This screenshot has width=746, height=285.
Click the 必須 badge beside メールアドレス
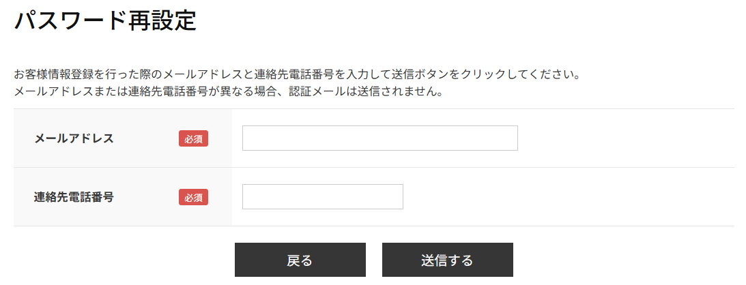(x=193, y=138)
